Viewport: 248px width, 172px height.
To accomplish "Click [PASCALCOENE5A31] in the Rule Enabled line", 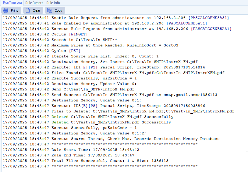I will click(187, 23).
